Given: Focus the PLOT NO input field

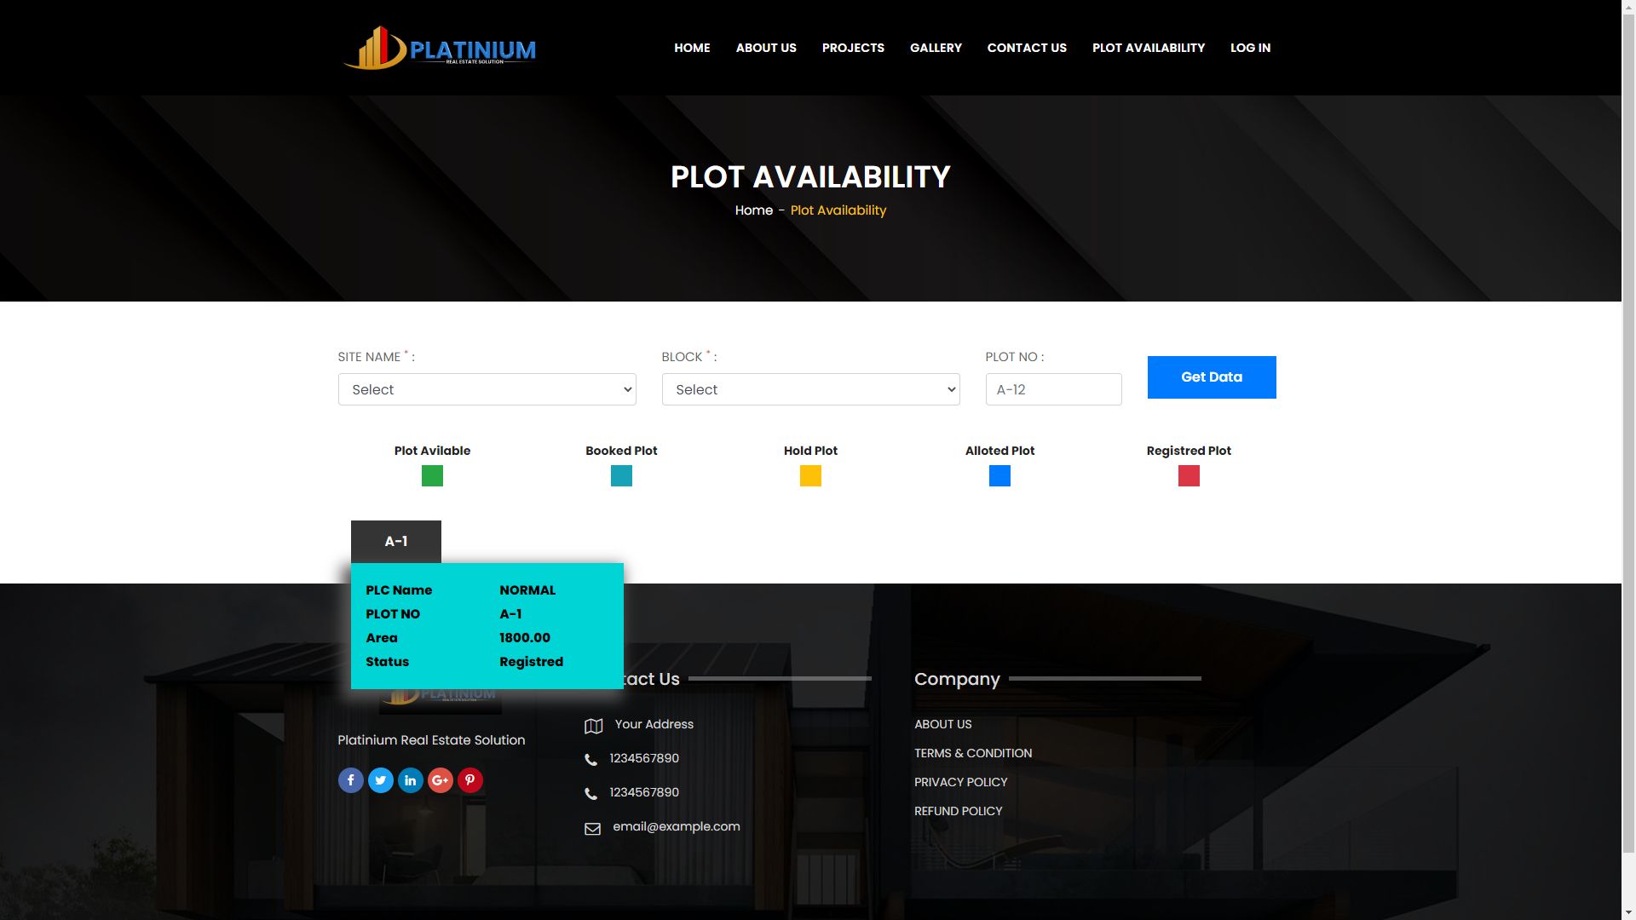Looking at the screenshot, I should tap(1053, 389).
